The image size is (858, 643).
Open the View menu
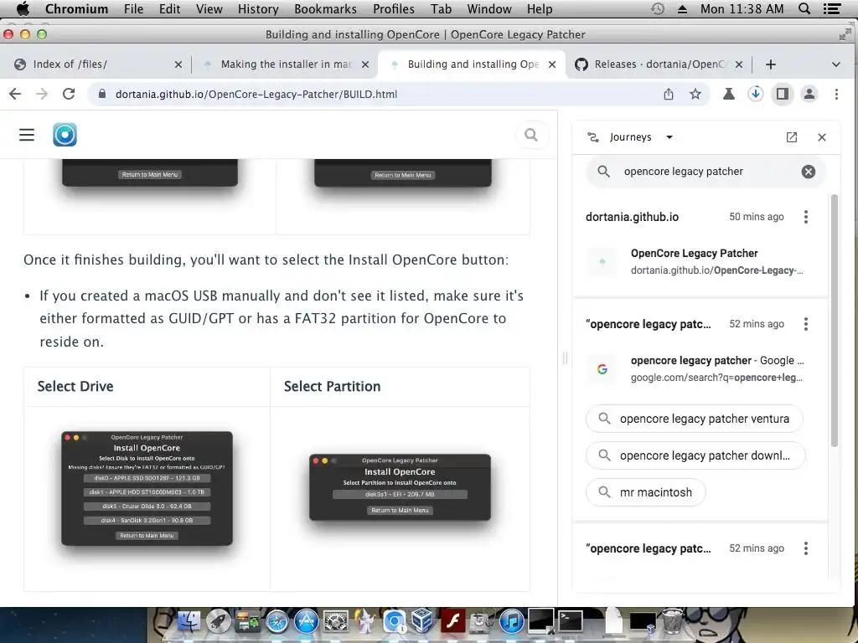[209, 8]
